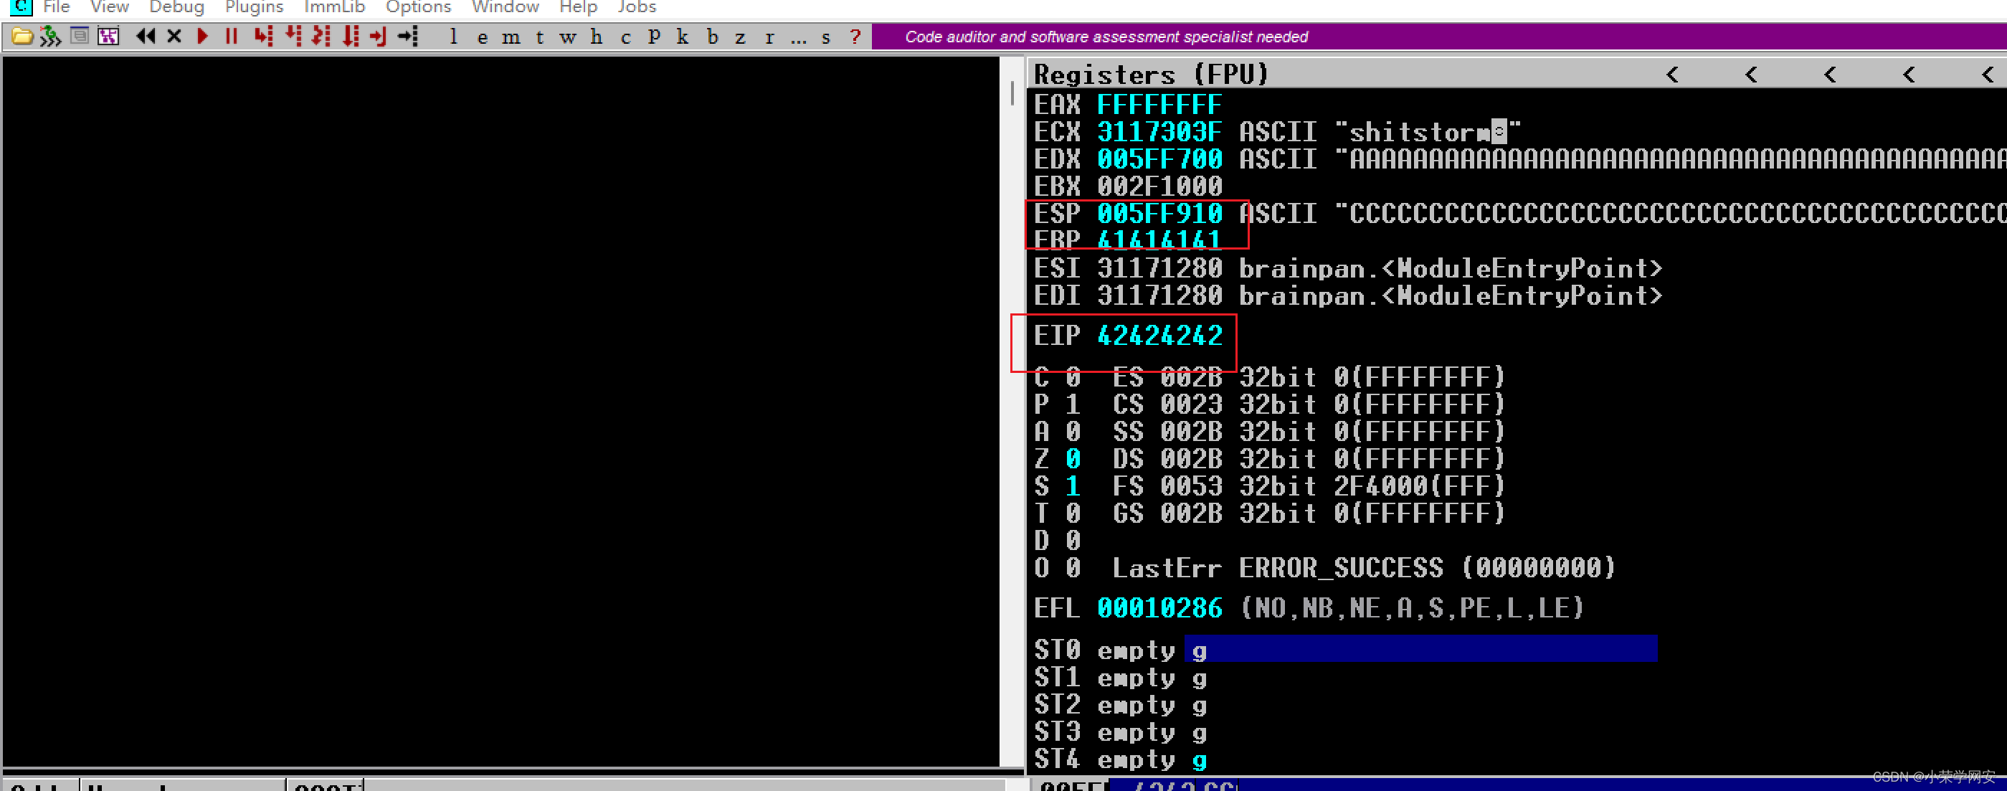The width and height of the screenshot is (2007, 791).
Task: Click the disassembly pane vertical scrollbar thumb
Action: click(x=1012, y=93)
